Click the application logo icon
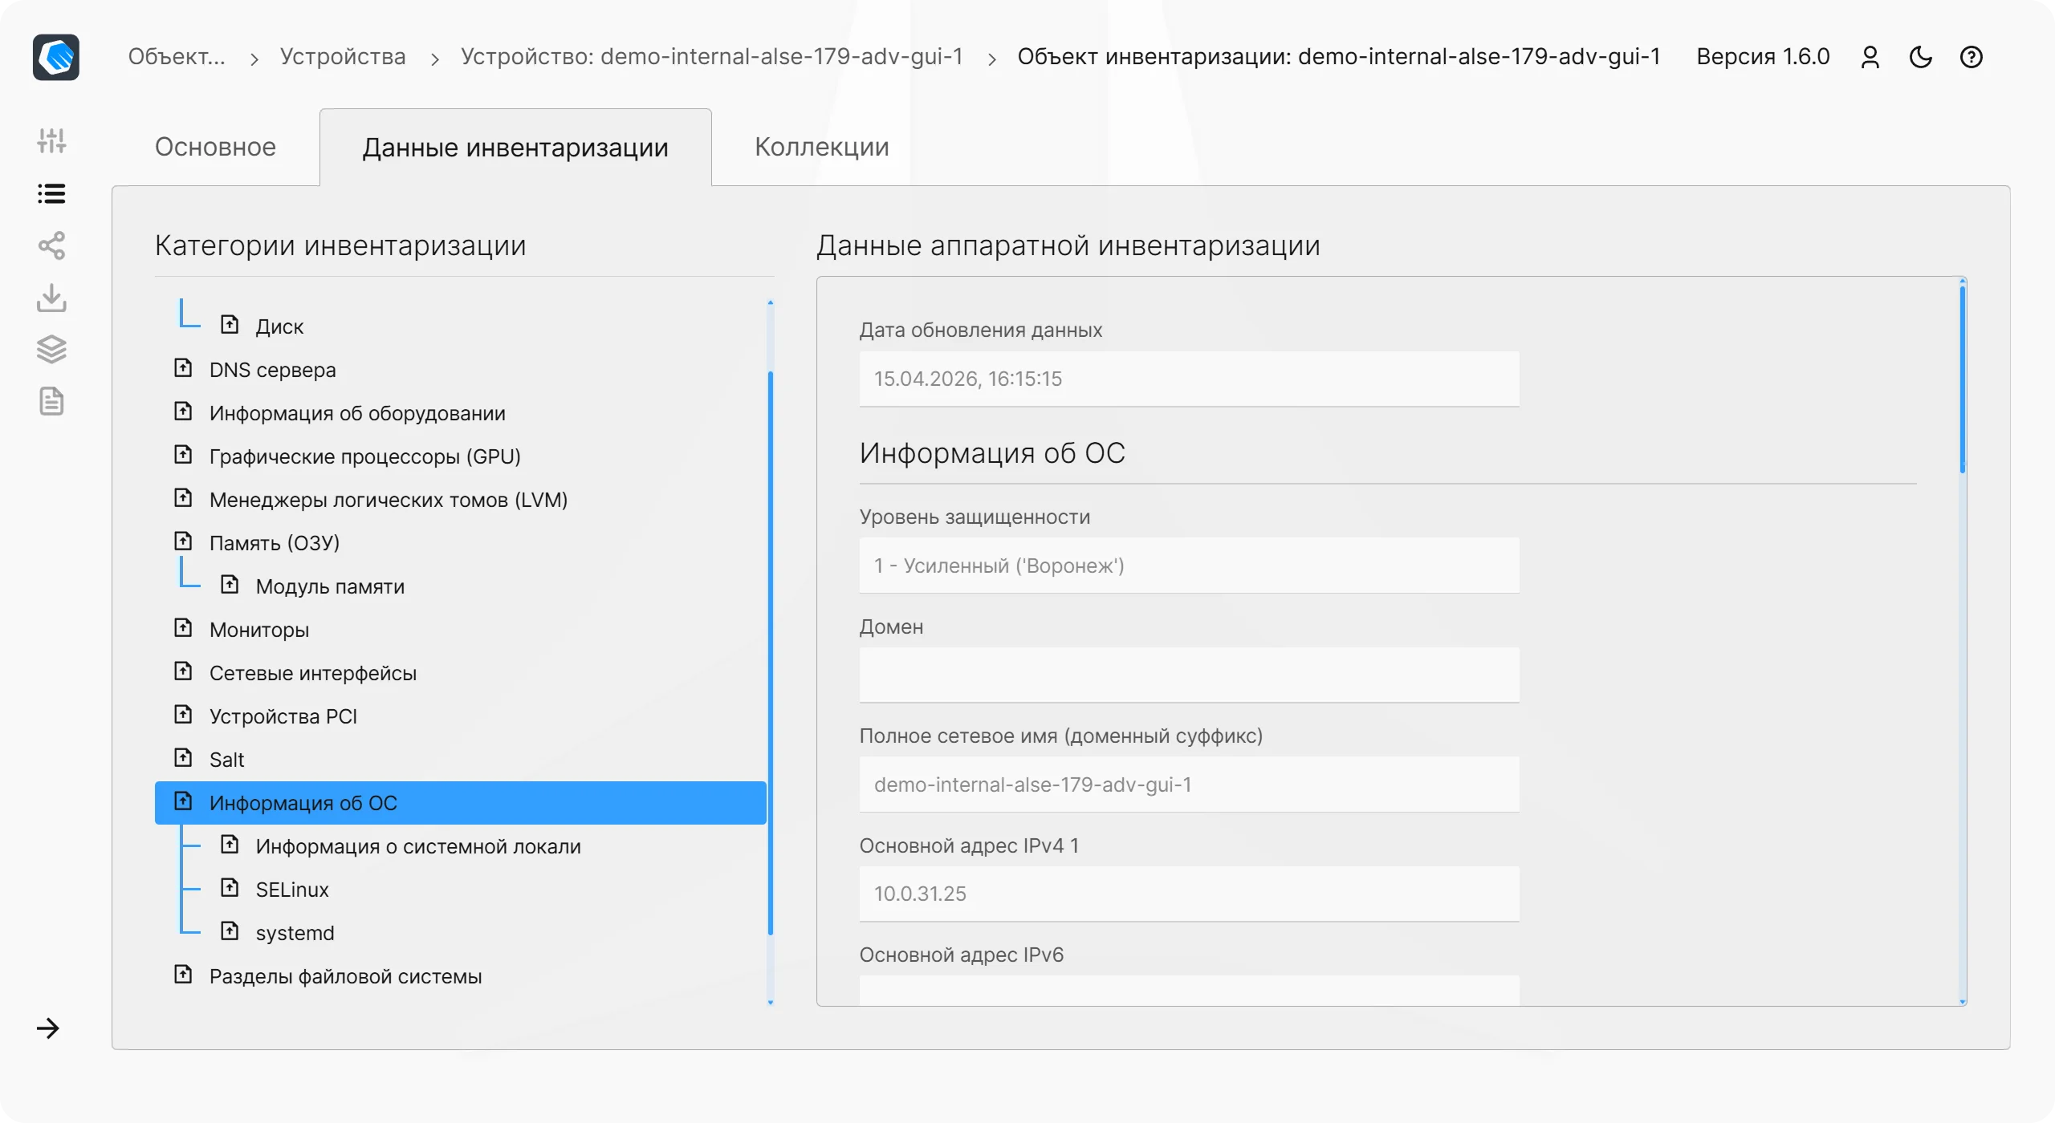Viewport: 2055px width, 1123px height. (x=56, y=57)
